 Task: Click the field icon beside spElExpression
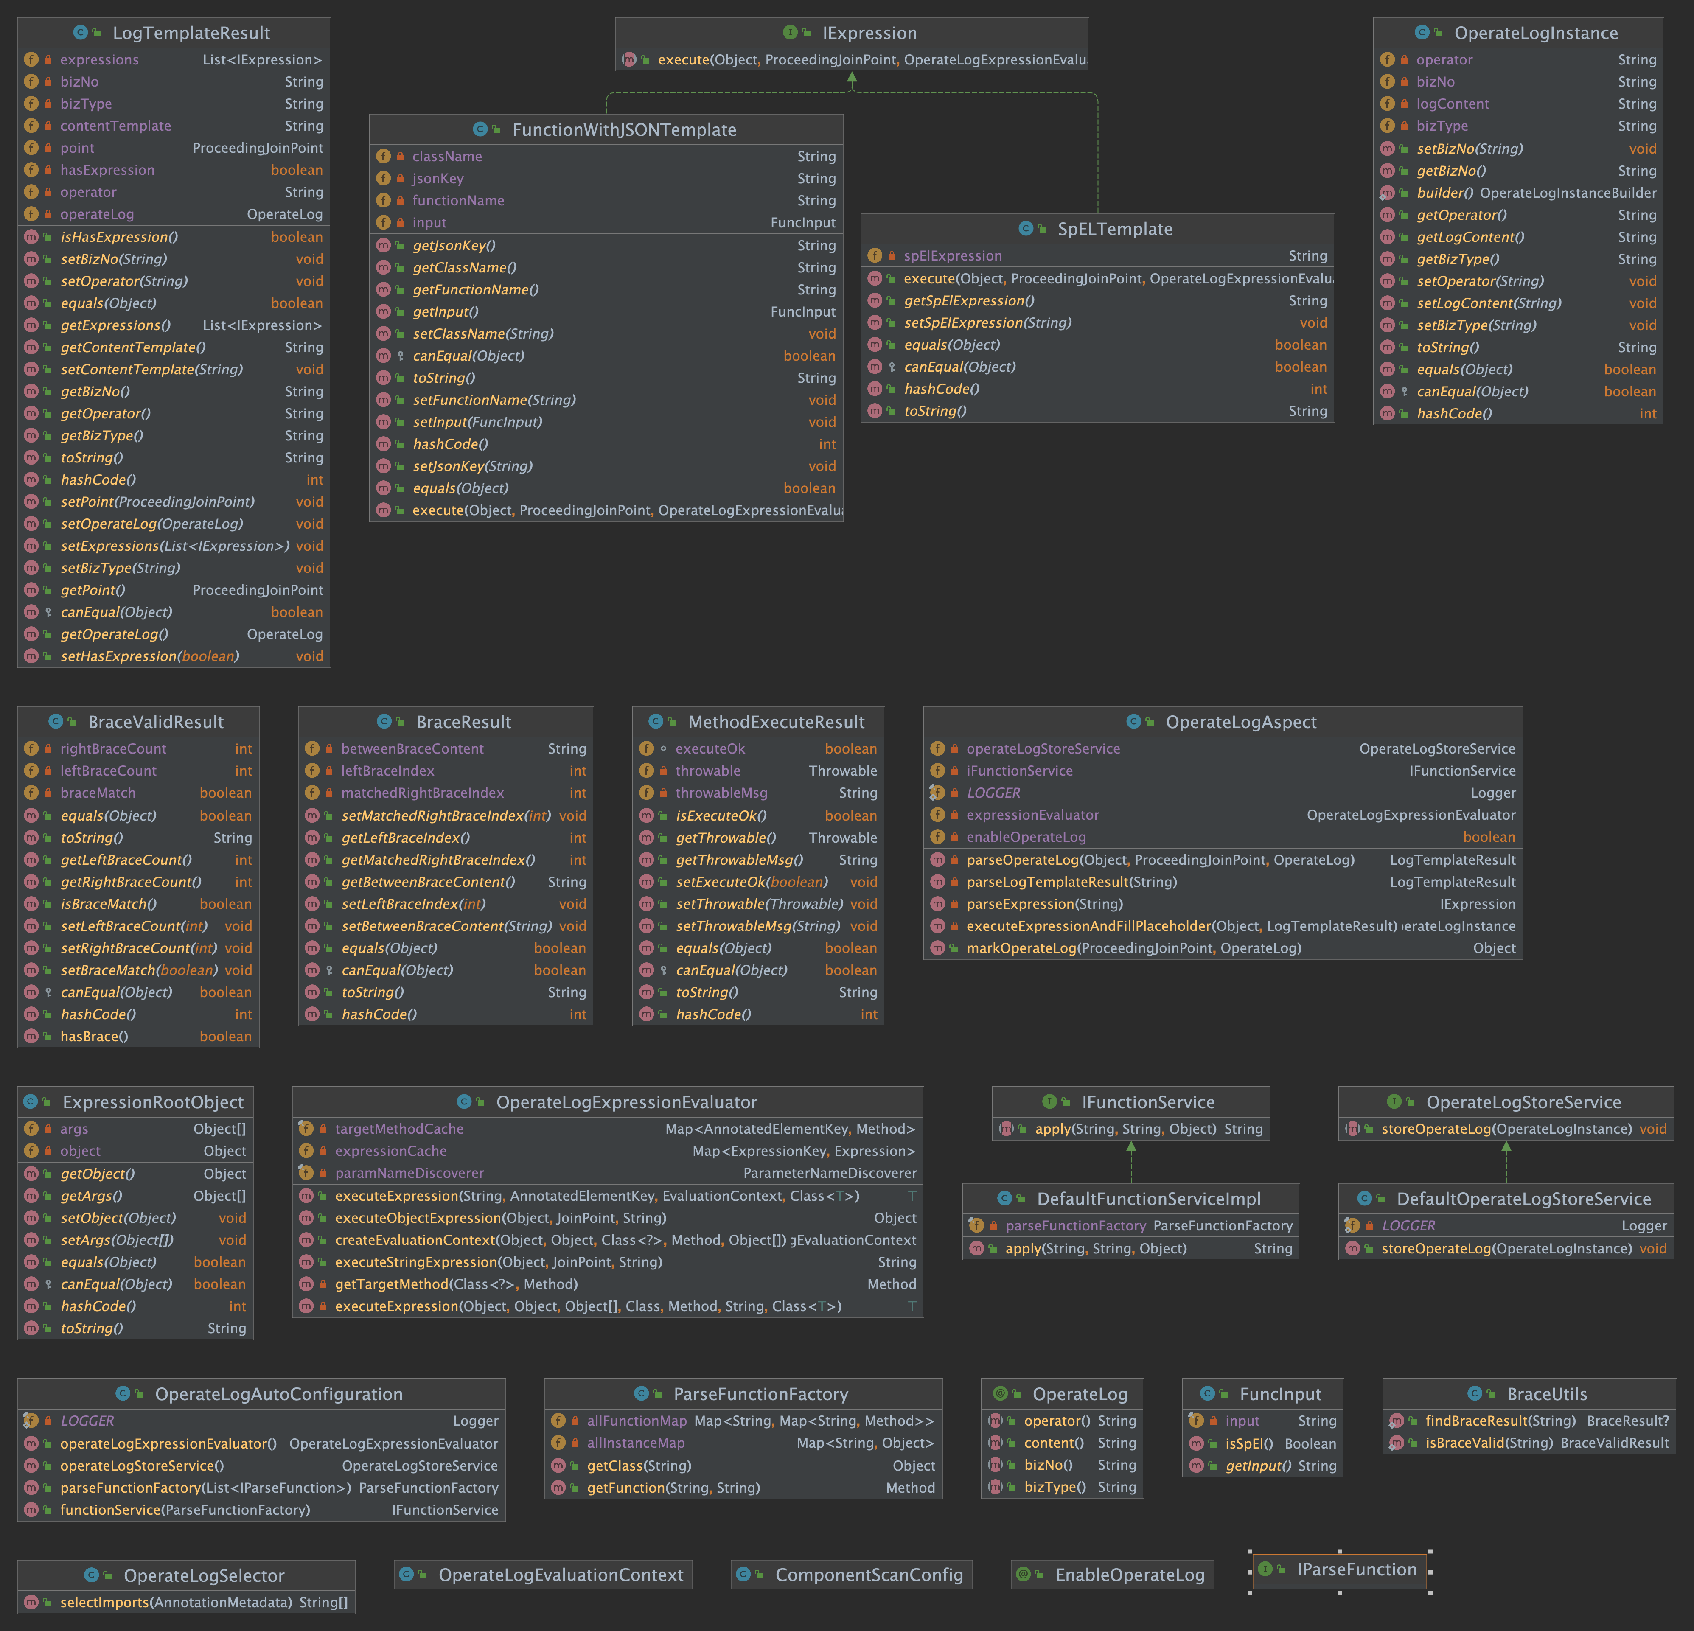pos(875,256)
